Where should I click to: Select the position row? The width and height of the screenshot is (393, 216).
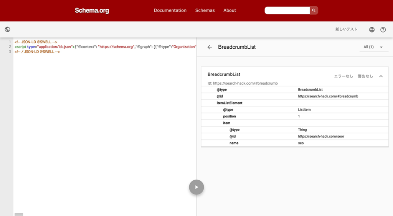(295, 116)
